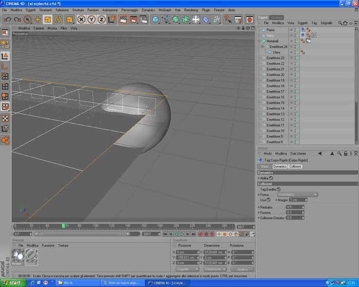This screenshot has width=359, height=287.
Task: Toggle the X axis lock icon
Action: click(81, 19)
